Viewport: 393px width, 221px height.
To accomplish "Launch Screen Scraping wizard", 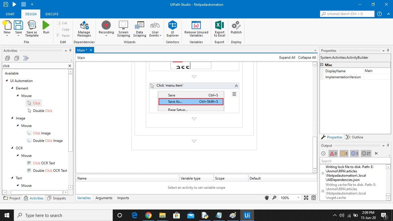I will (x=123, y=29).
